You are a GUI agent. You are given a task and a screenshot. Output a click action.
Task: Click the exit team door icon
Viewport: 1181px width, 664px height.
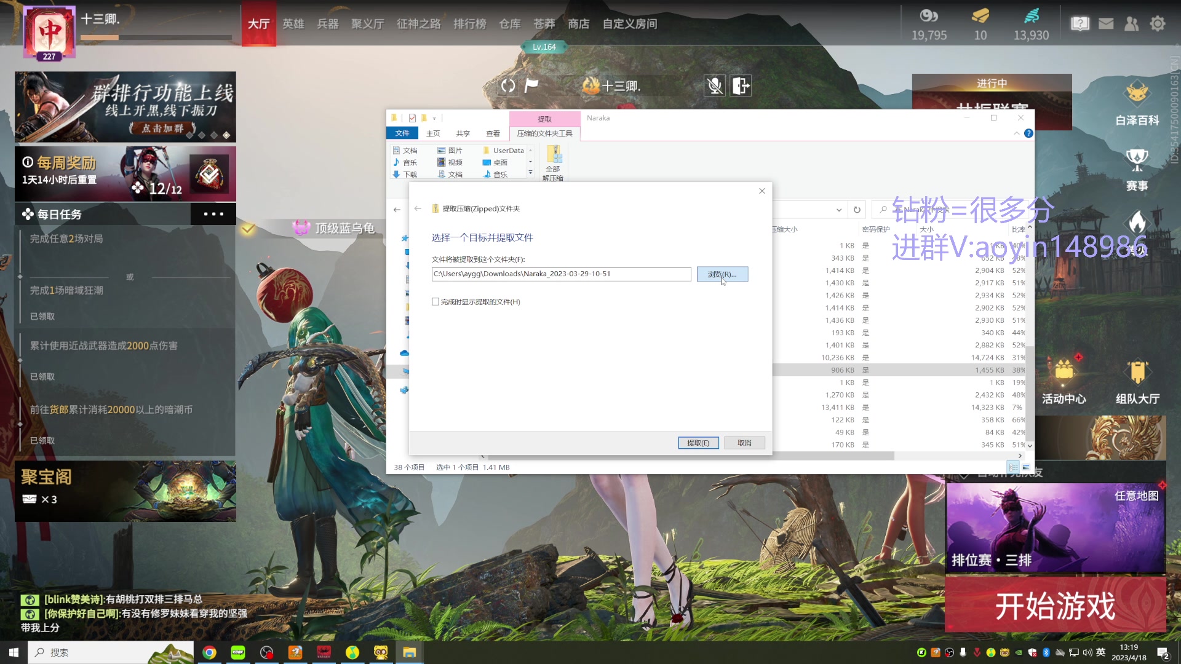coord(741,85)
